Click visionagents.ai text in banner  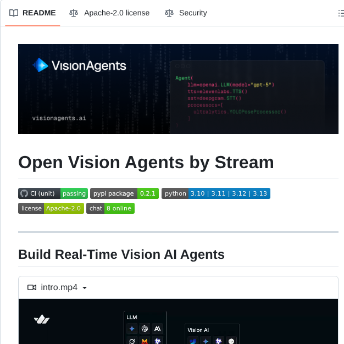(59, 118)
